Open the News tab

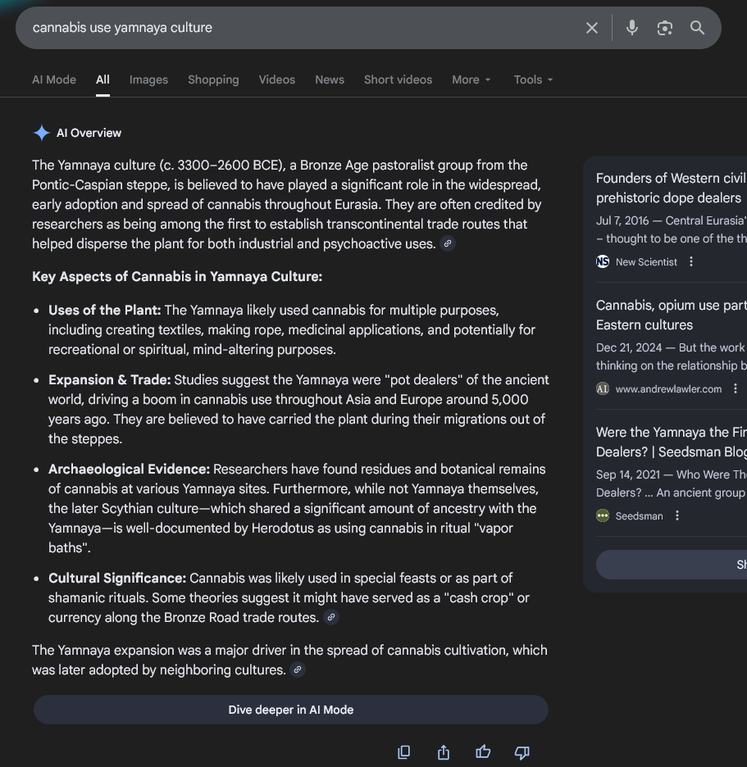(x=330, y=79)
